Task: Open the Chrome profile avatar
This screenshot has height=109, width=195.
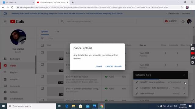Action: (x=187, y=8)
